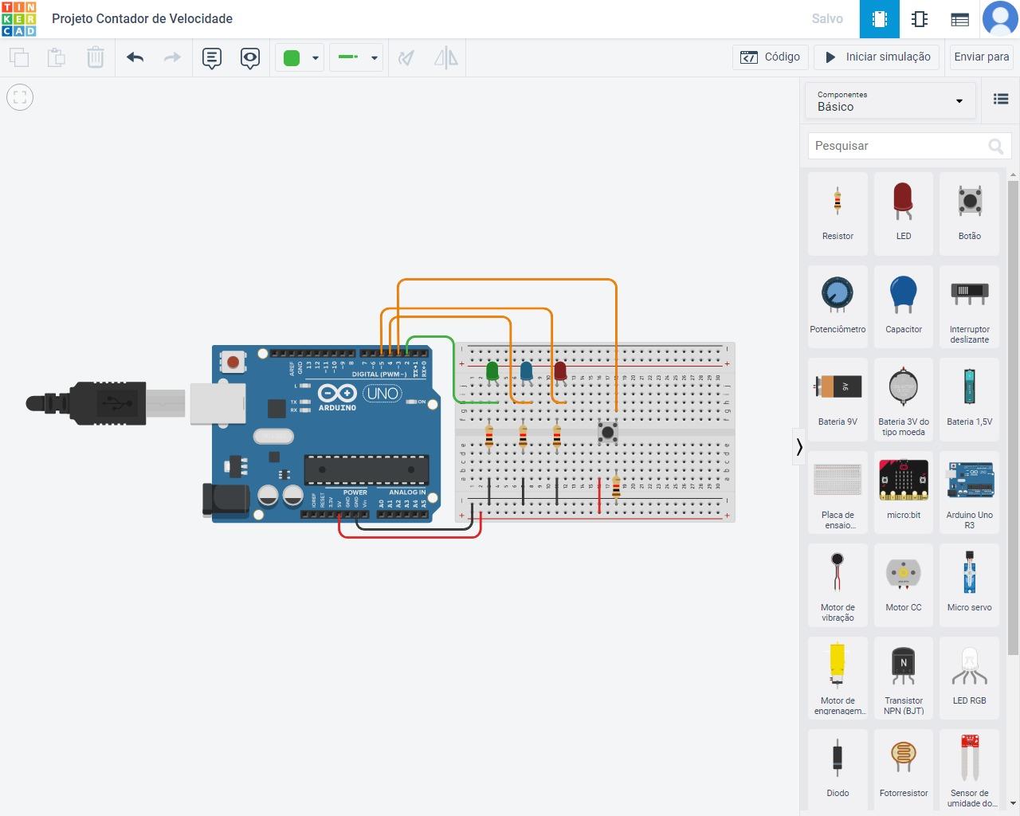This screenshot has height=816, width=1020.
Task: Click the green LED on breadboard
Action: click(x=492, y=371)
